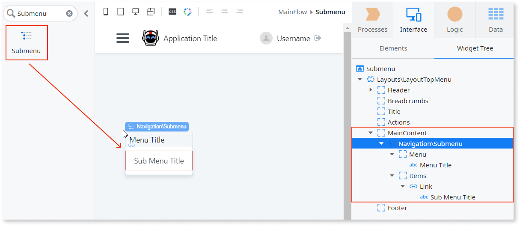
Task: Open the Logic tab
Action: click(455, 19)
